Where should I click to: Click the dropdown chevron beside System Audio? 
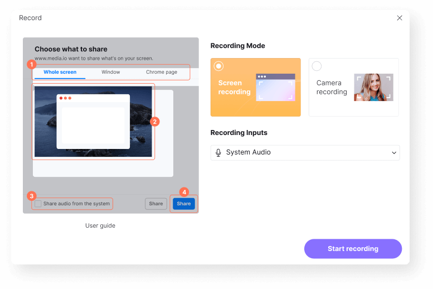click(394, 153)
